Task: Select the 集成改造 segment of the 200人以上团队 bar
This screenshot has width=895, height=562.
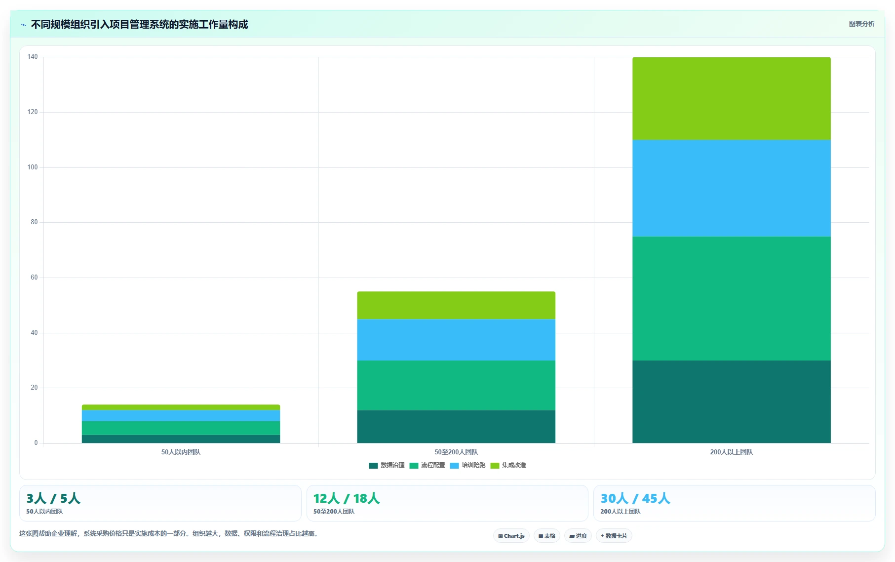Action: (731, 99)
